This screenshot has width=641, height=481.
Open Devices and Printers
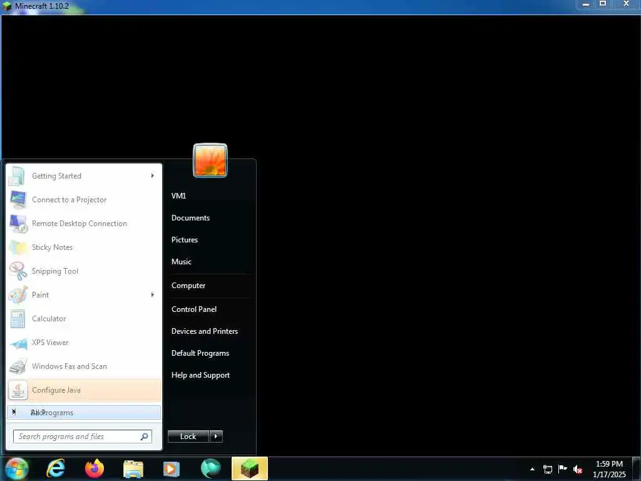(x=205, y=331)
